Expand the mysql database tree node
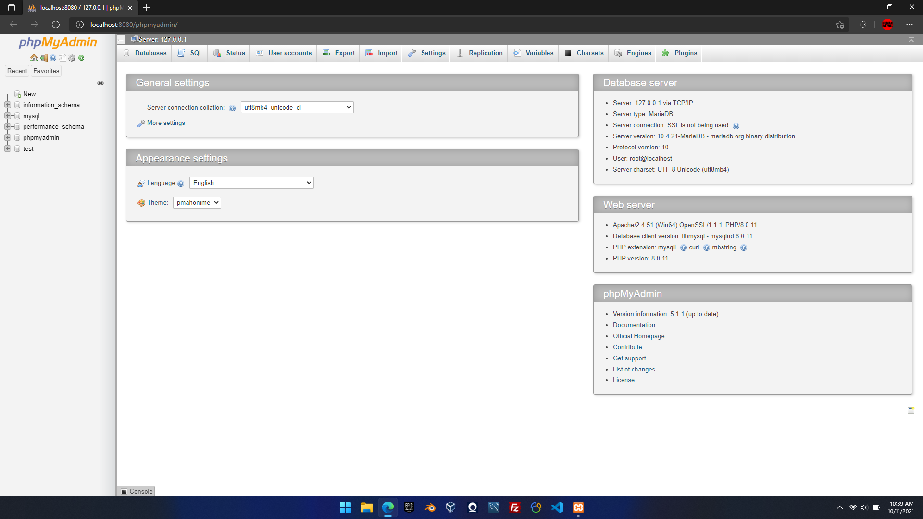 point(8,116)
